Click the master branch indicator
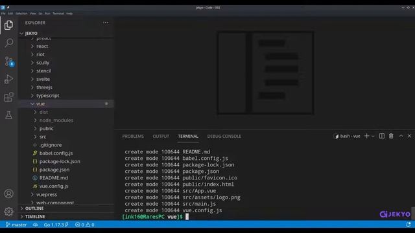This screenshot has height=233, width=415. [16, 225]
